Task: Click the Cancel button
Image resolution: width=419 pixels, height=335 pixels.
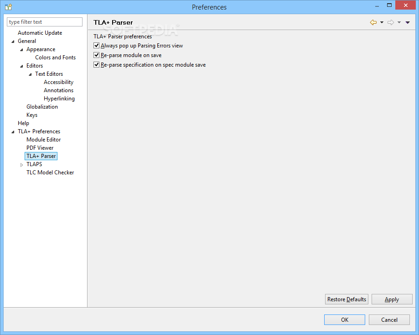Action: coord(389,320)
